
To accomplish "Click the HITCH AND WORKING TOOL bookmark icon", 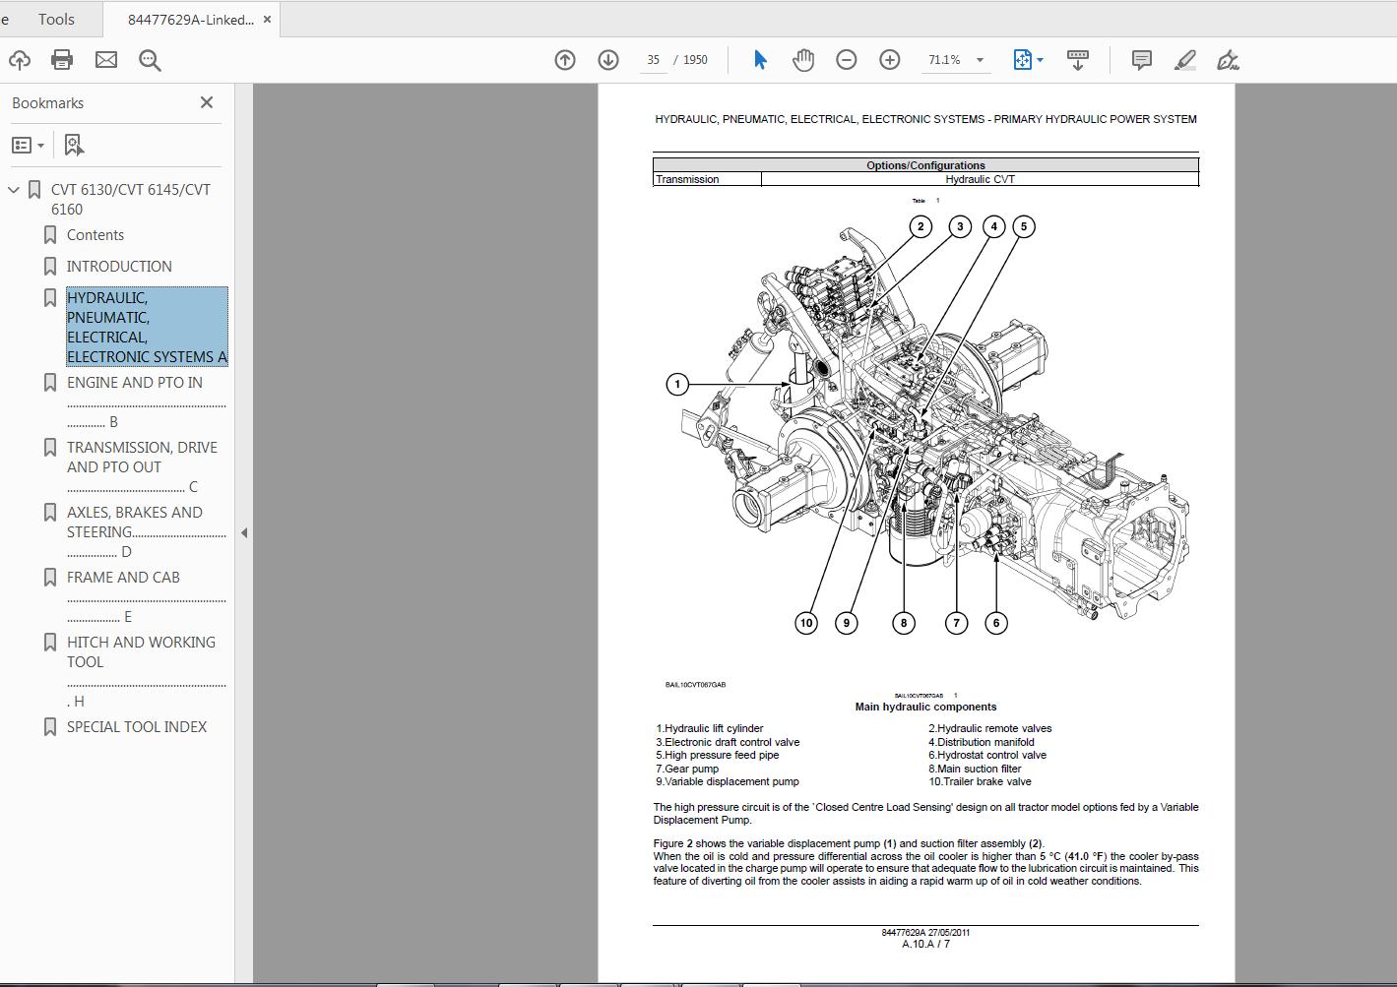I will coord(50,643).
